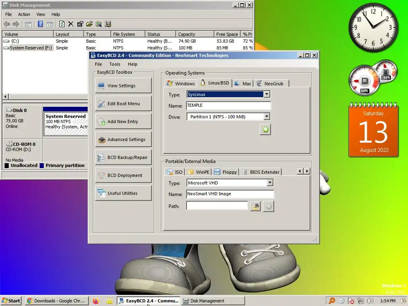Click the magnifier Explore icon in Disk Management toolbar
The height and width of the screenshot is (306, 408).
98,24
